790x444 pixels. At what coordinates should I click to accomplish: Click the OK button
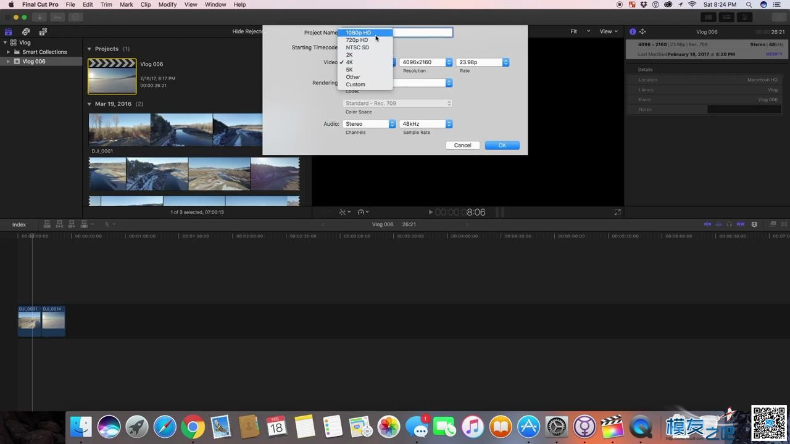point(502,146)
